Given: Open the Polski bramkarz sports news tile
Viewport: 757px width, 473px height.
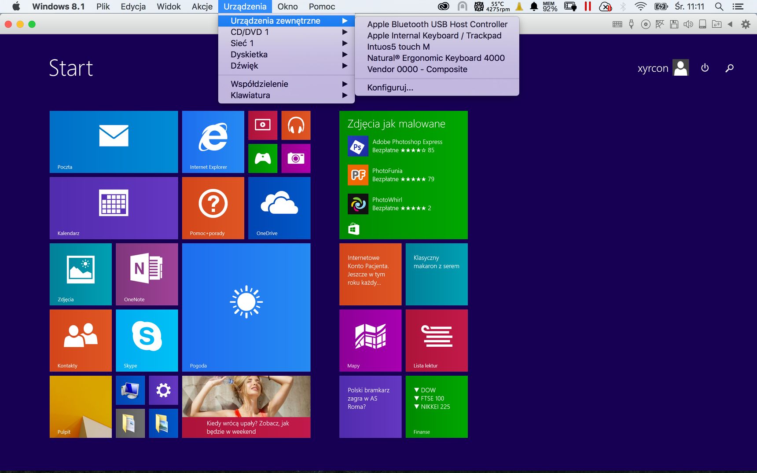Looking at the screenshot, I should pyautogui.click(x=370, y=407).
